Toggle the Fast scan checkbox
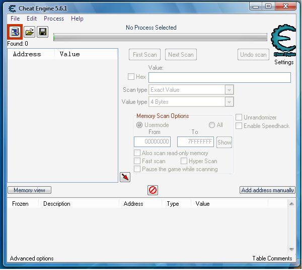The image size is (302, 270). pos(137,161)
